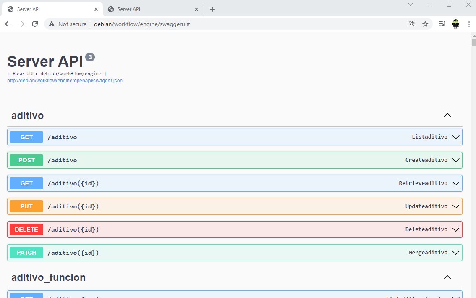This screenshot has height=298, width=476.
Task: Click the Mergeaditivo operation label
Action: pyautogui.click(x=428, y=252)
